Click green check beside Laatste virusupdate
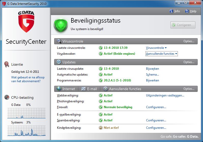Image resolution: width=203 pixels, height=142 pixels. [x=100, y=69]
